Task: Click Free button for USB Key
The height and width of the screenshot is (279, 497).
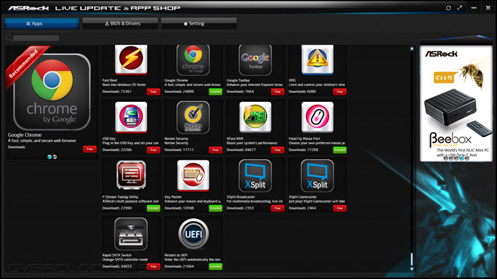Action: pyautogui.click(x=153, y=150)
